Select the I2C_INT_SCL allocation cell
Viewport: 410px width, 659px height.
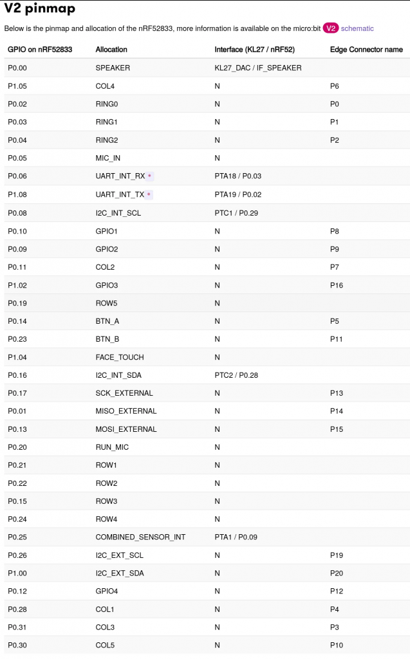click(x=118, y=212)
